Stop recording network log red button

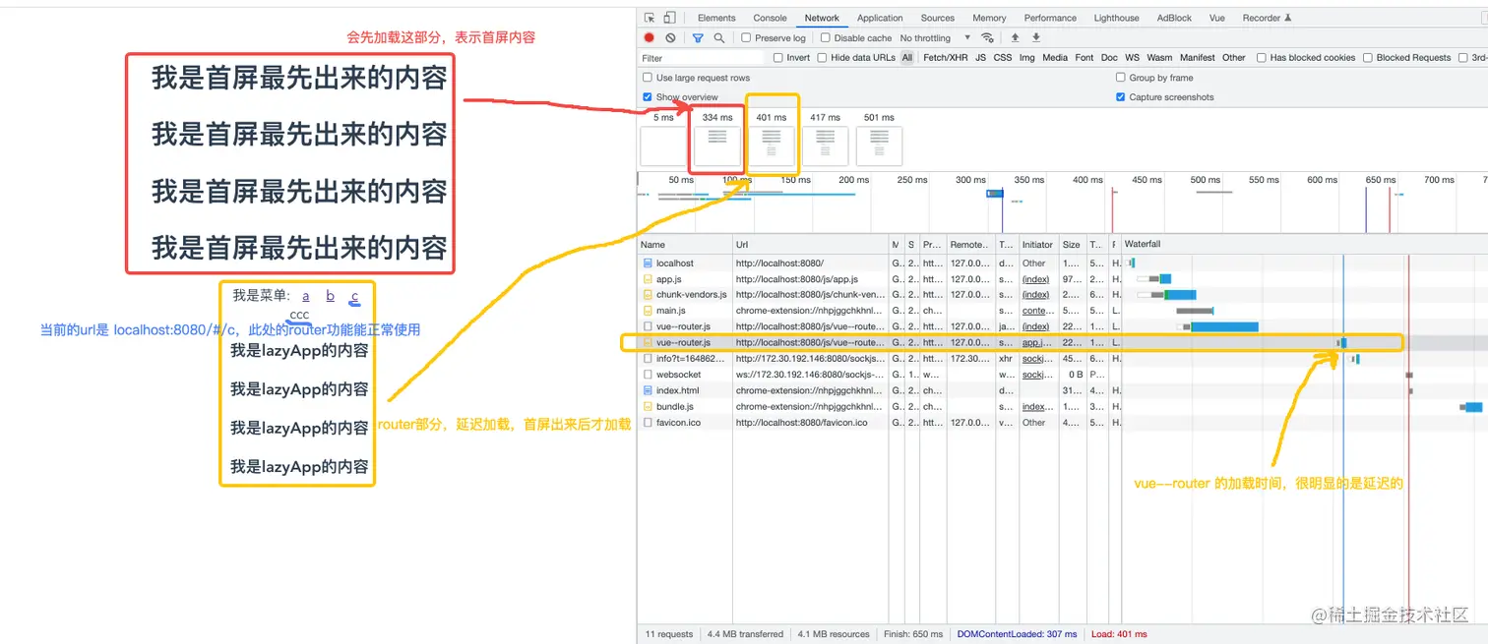click(650, 38)
